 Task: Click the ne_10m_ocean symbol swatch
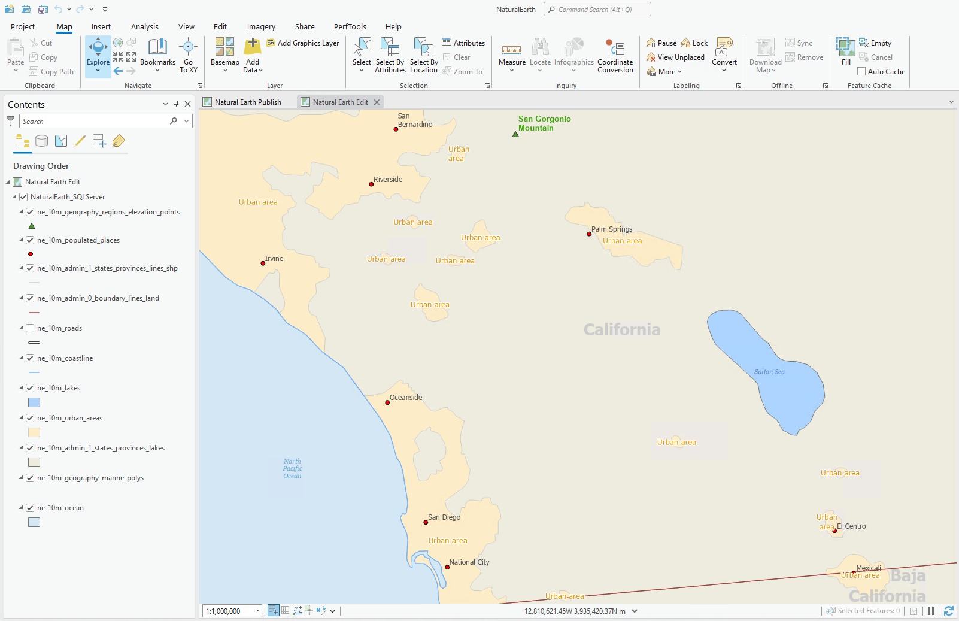34,522
